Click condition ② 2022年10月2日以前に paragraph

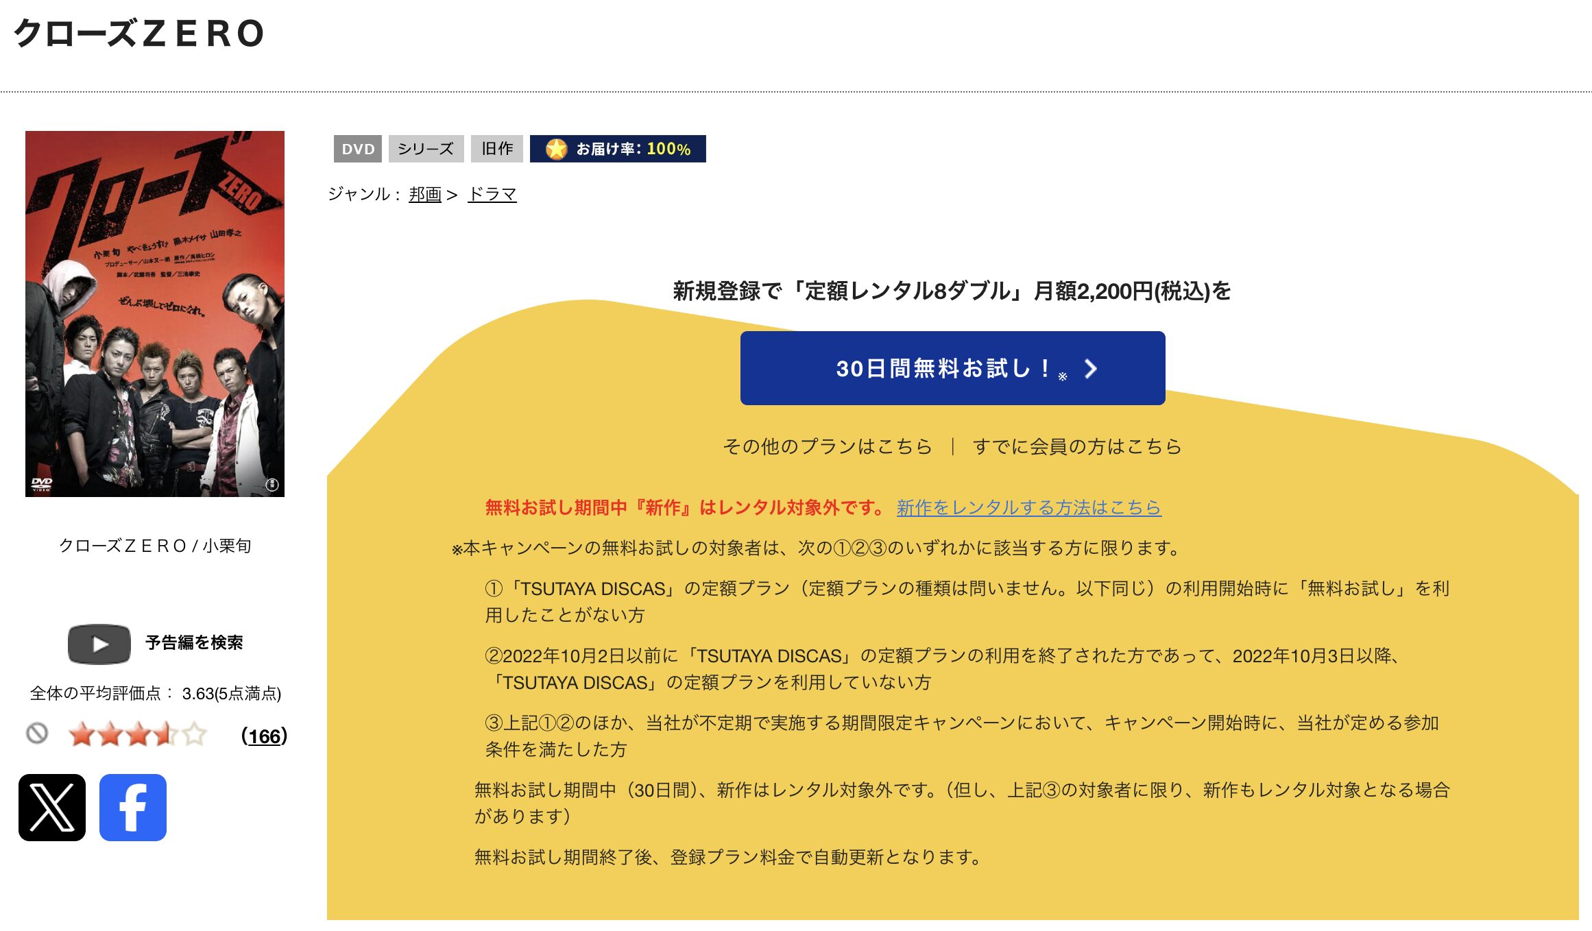(943, 669)
